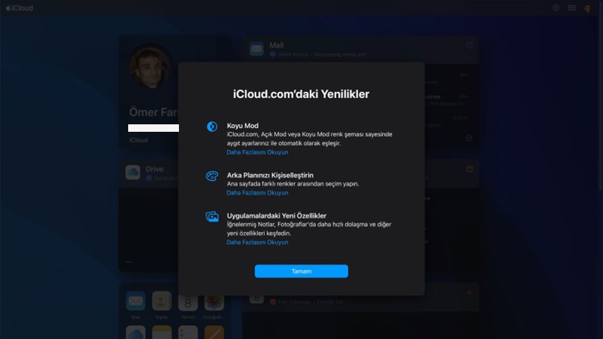
Task: Click the Mail title in the Mail widget
Action: click(x=277, y=45)
